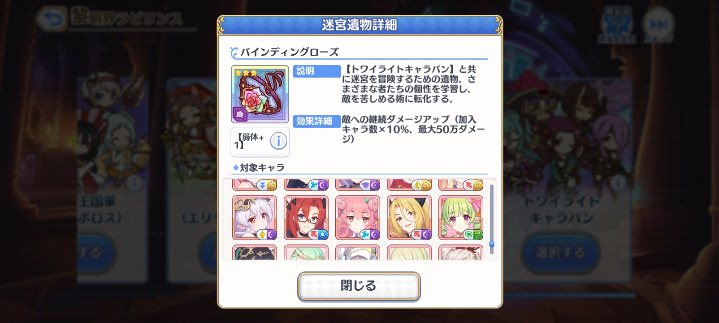Click the skip fast-forward icon
The image size is (719, 323).
tap(658, 24)
